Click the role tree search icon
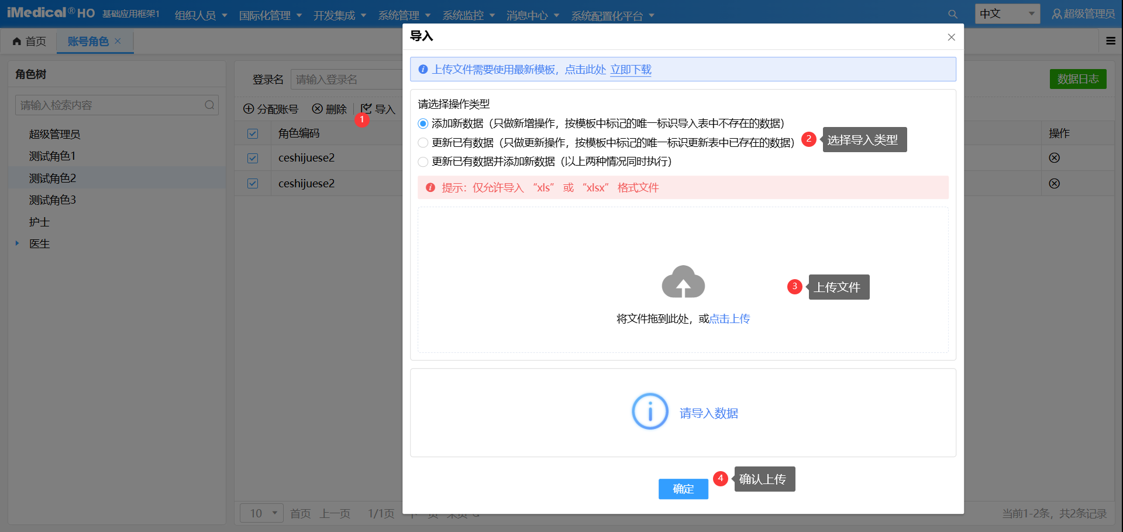Image resolution: width=1123 pixels, height=532 pixels. [x=209, y=105]
